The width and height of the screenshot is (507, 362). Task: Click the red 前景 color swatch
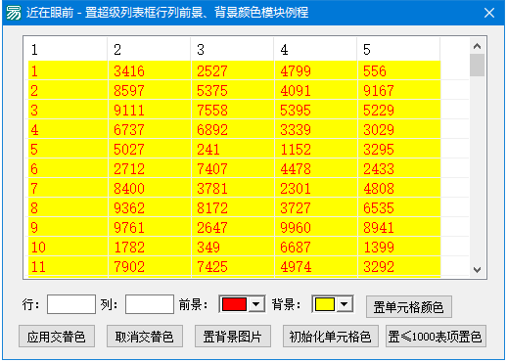click(x=234, y=304)
